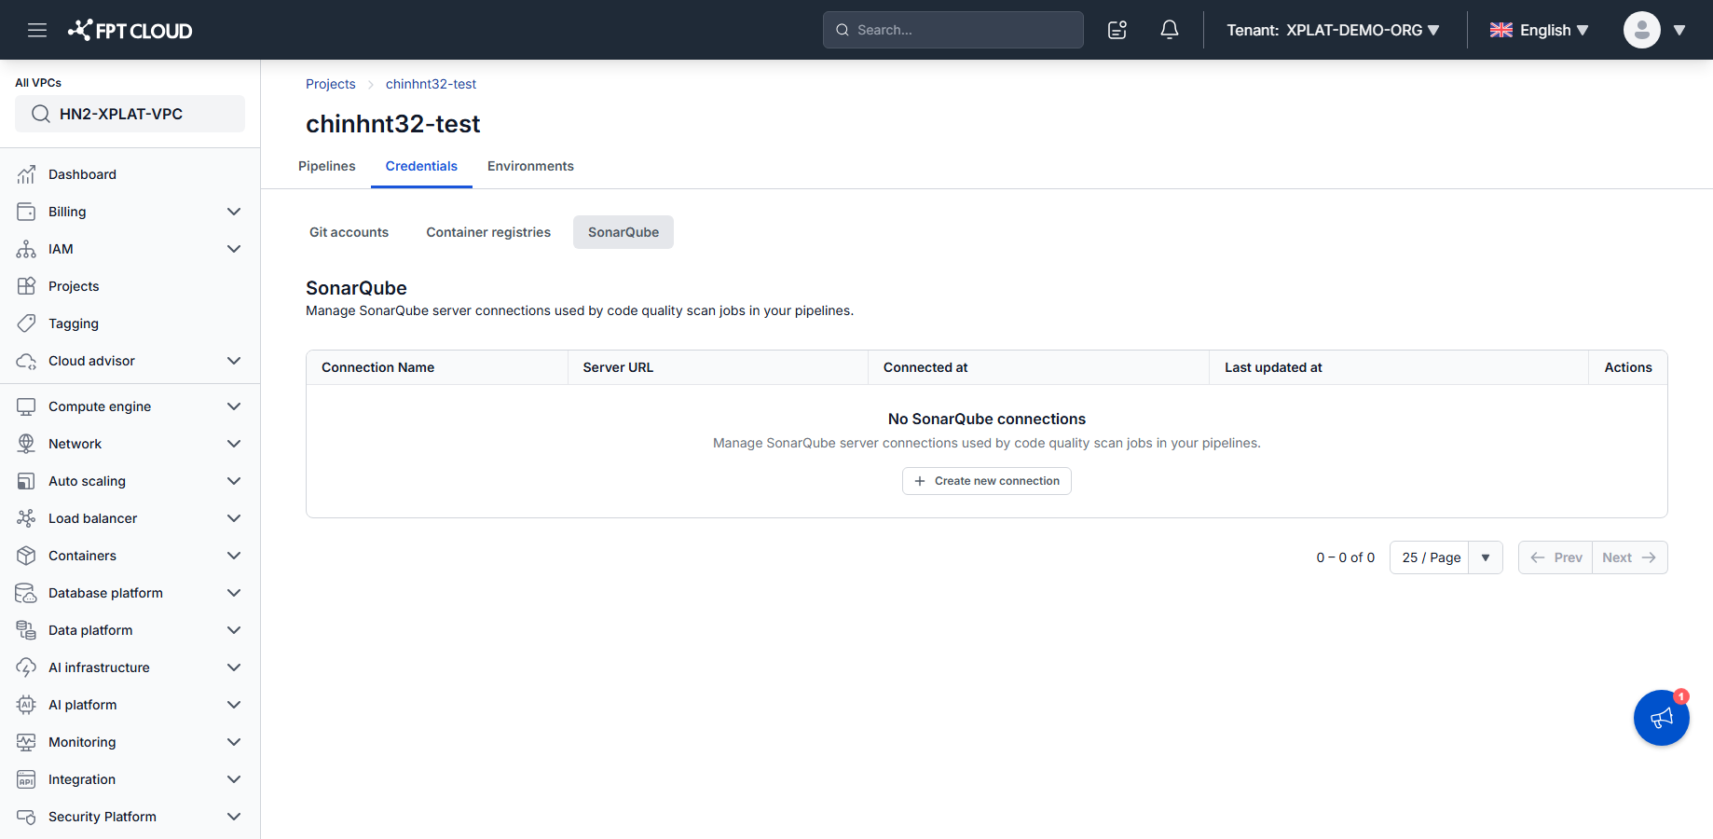Click the Data platform icon
This screenshot has height=839, width=1713.
26,630
